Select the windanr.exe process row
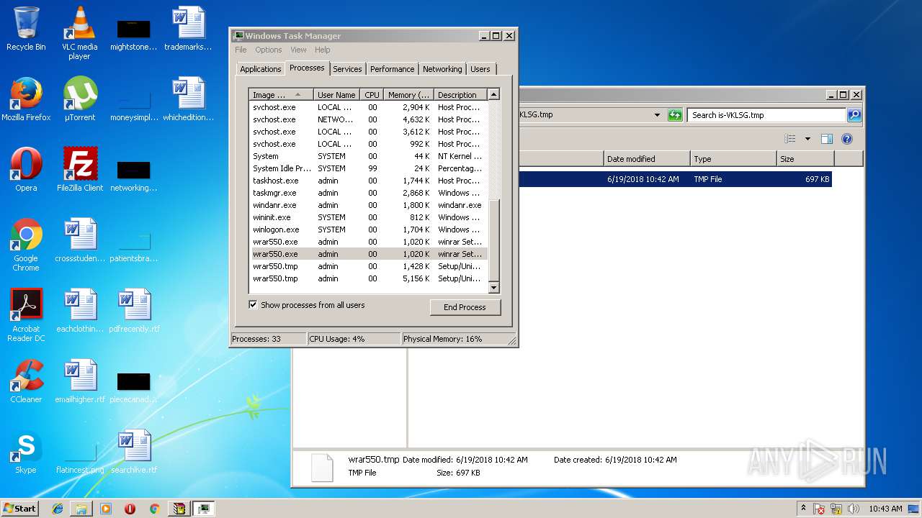 368,205
